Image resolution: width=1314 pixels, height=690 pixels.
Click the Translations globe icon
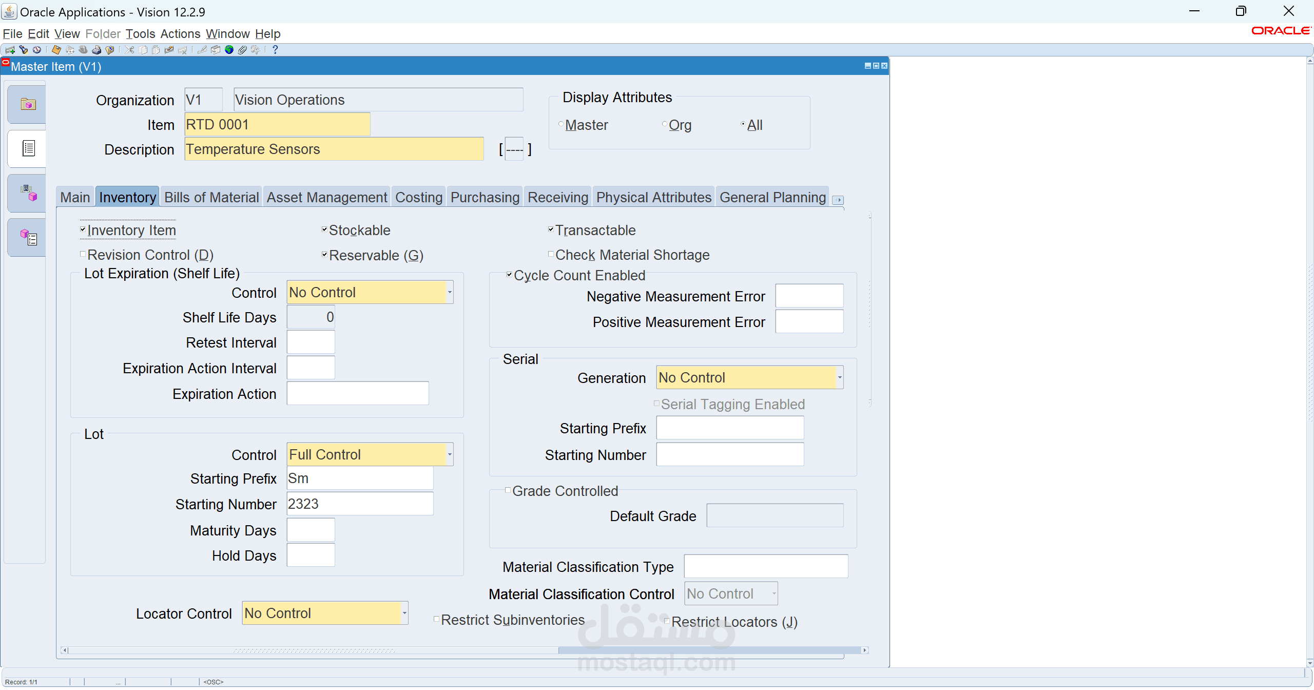point(229,50)
